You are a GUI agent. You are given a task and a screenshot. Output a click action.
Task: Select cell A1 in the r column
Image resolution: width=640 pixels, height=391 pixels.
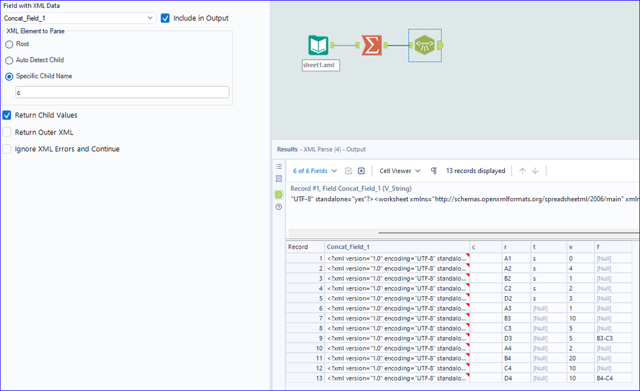point(516,258)
